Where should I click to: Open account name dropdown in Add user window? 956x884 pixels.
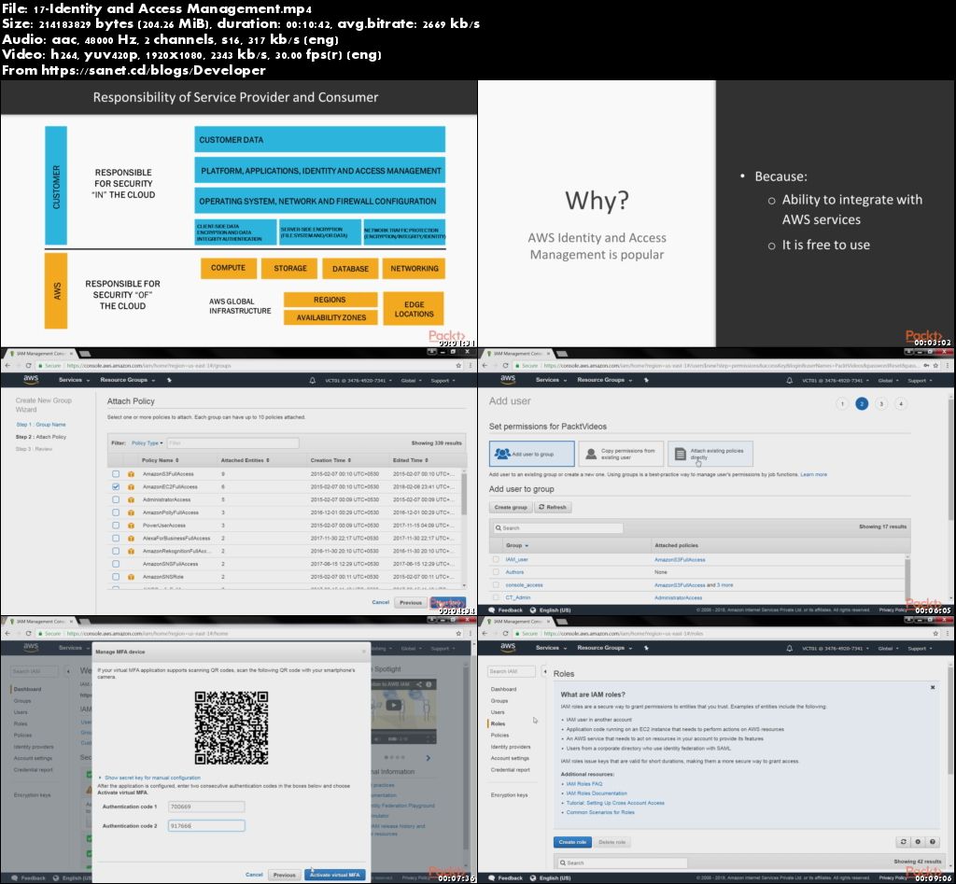pyautogui.click(x=836, y=381)
